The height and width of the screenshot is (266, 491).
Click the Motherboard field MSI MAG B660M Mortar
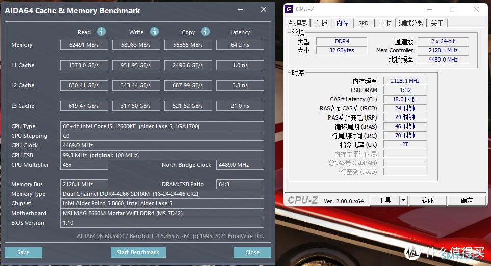point(162,213)
